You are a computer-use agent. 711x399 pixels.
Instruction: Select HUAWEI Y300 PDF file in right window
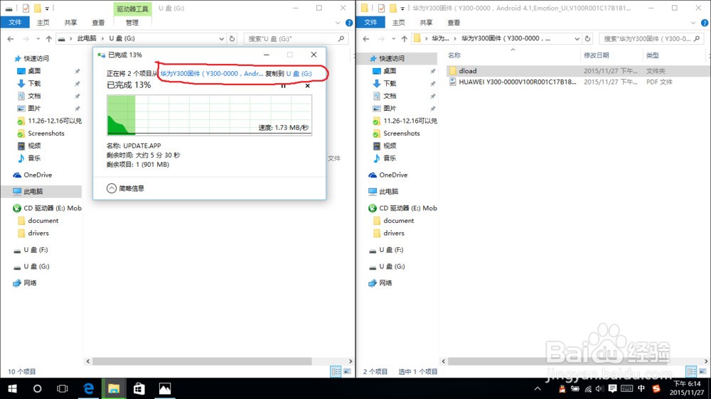pos(518,82)
